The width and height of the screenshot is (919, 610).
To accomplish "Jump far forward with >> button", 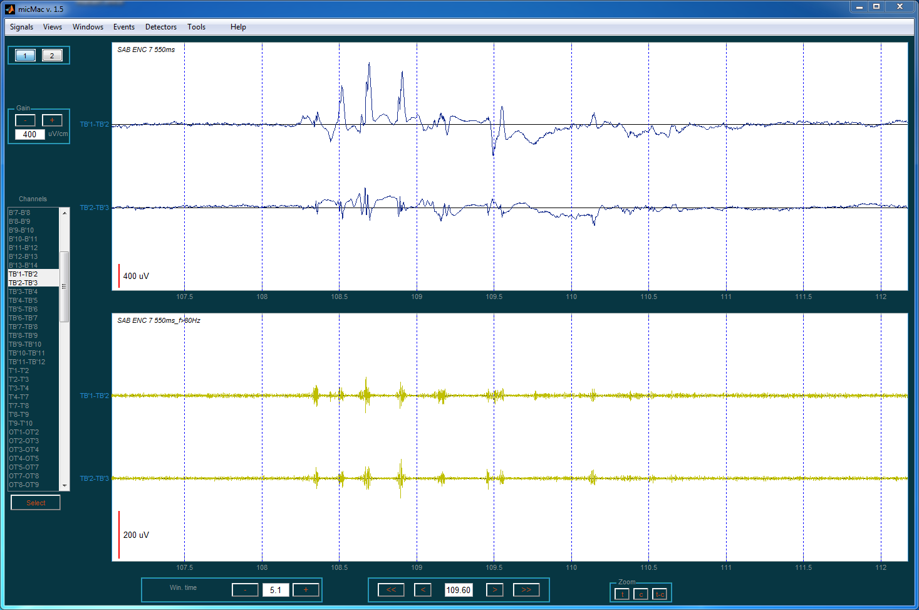I will click(526, 590).
